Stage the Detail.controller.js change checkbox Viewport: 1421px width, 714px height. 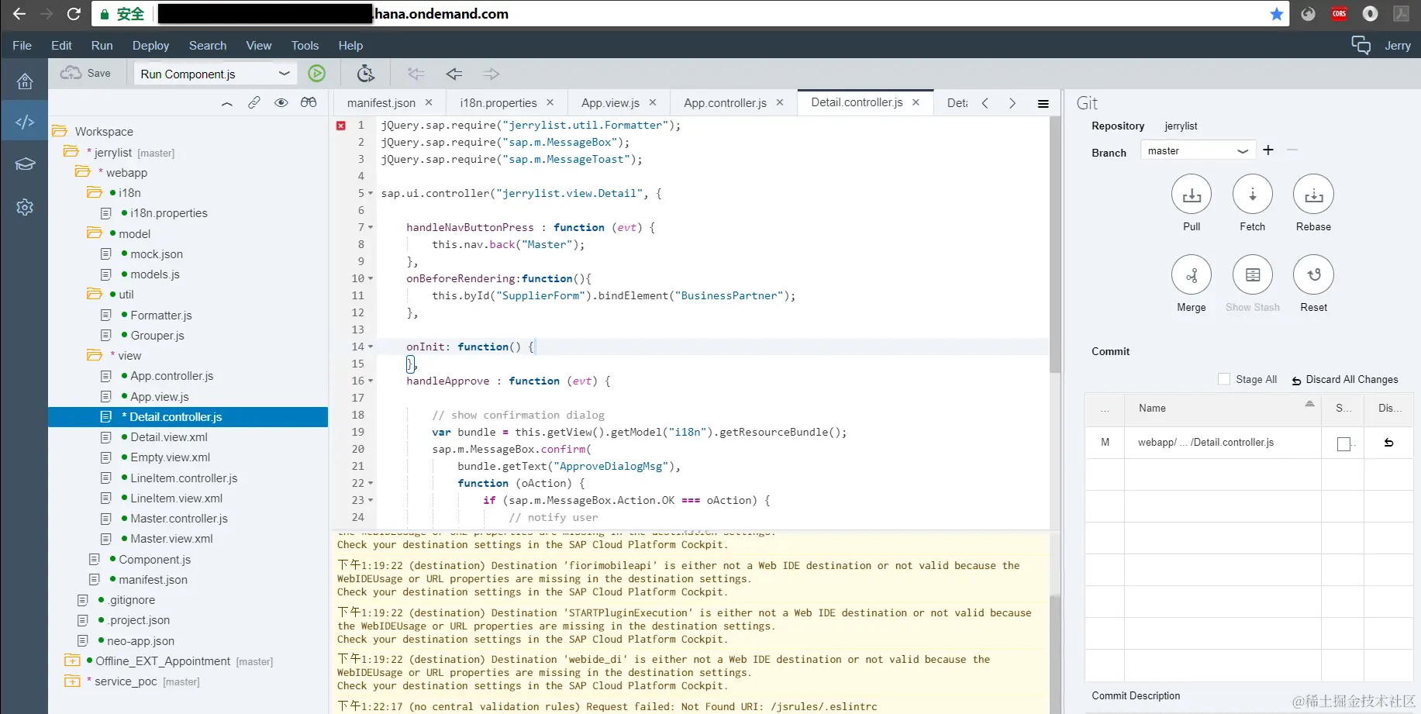click(x=1344, y=444)
